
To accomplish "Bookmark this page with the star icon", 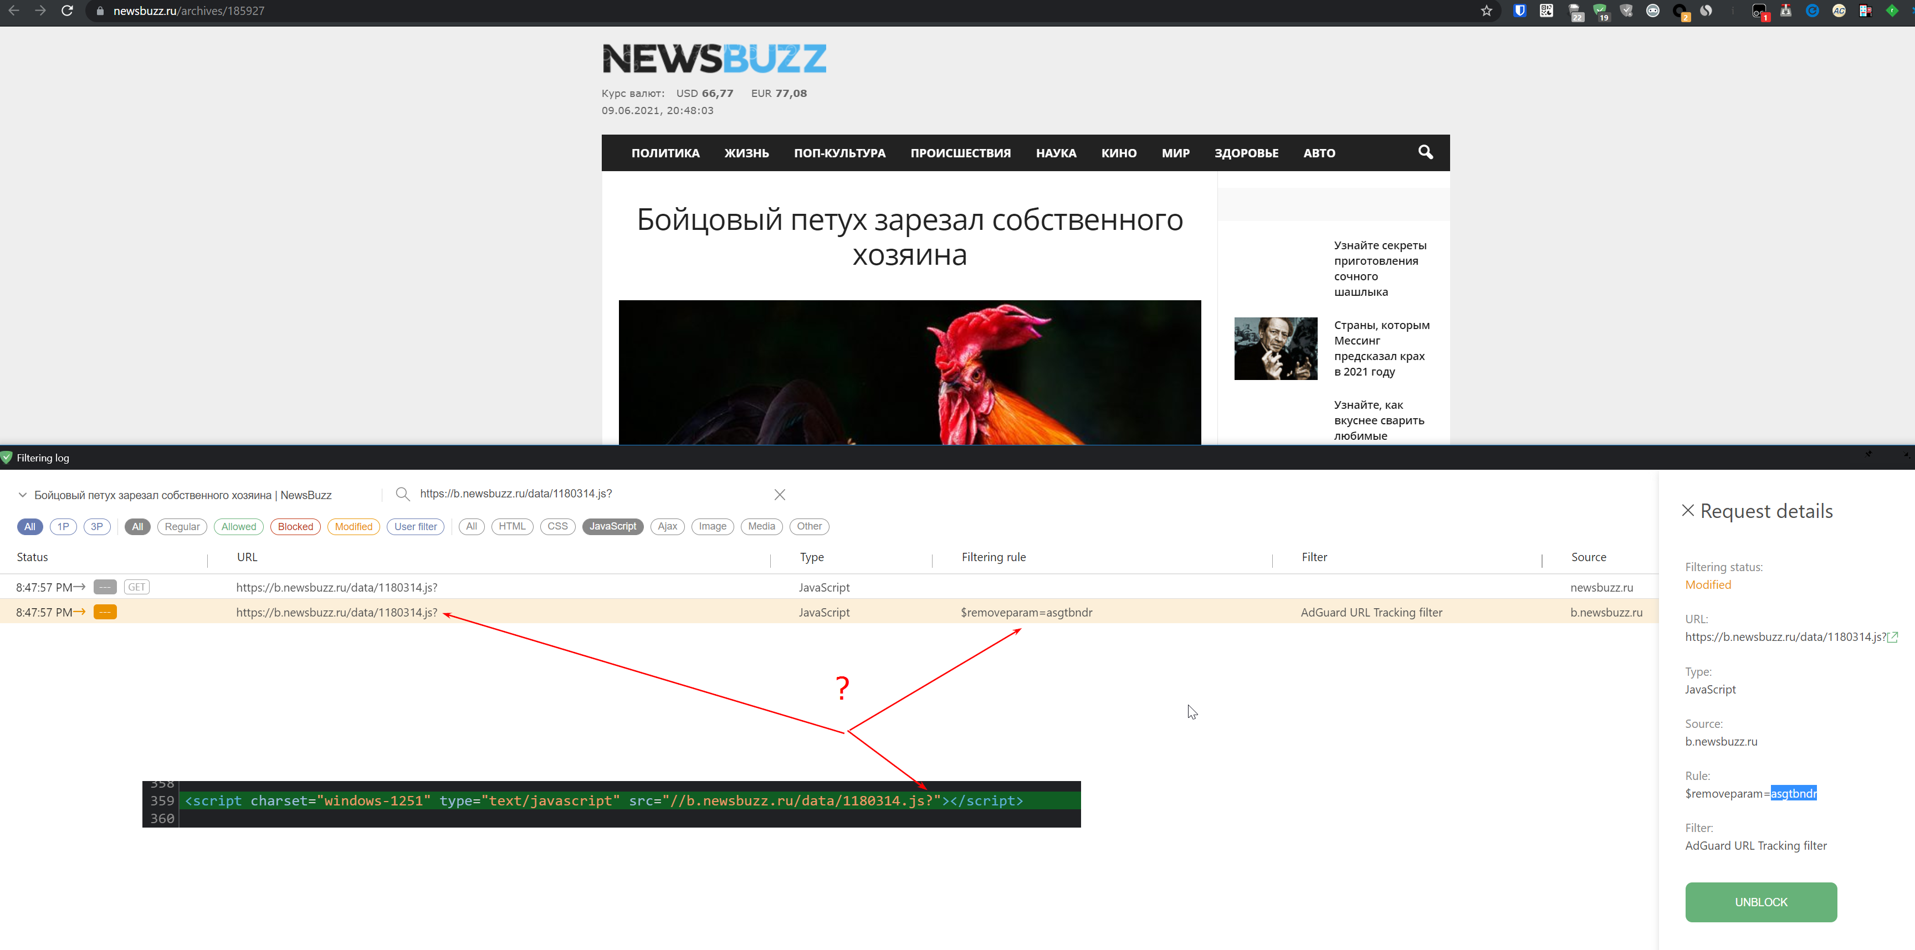I will click(x=1486, y=11).
